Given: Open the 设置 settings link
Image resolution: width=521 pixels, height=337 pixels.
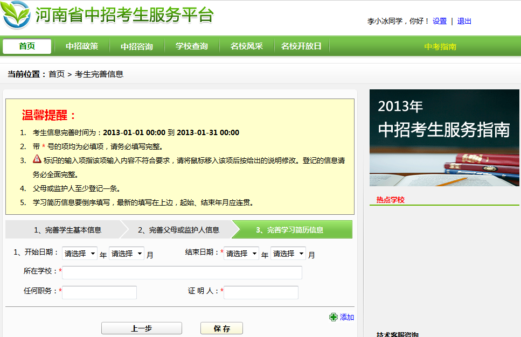Looking at the screenshot, I should pos(440,21).
